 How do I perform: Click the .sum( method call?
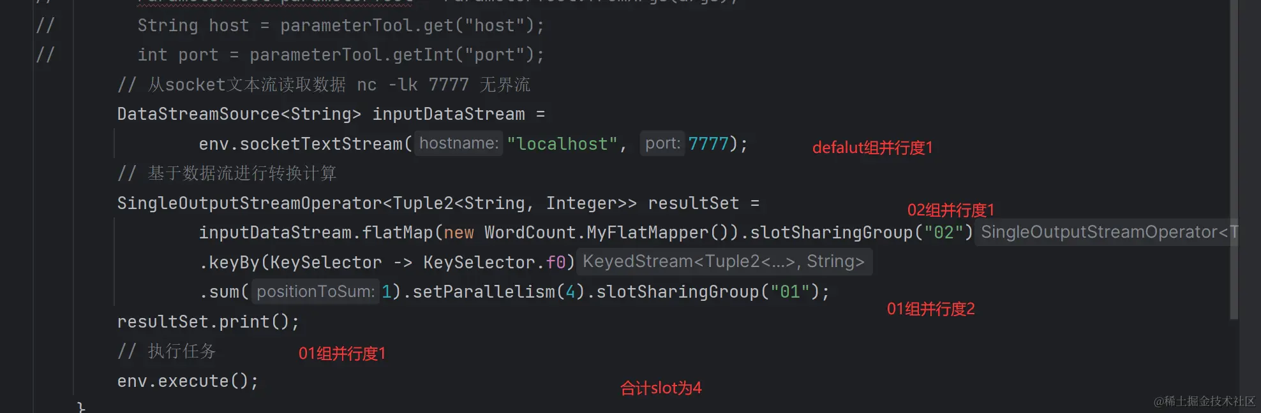[x=224, y=292]
